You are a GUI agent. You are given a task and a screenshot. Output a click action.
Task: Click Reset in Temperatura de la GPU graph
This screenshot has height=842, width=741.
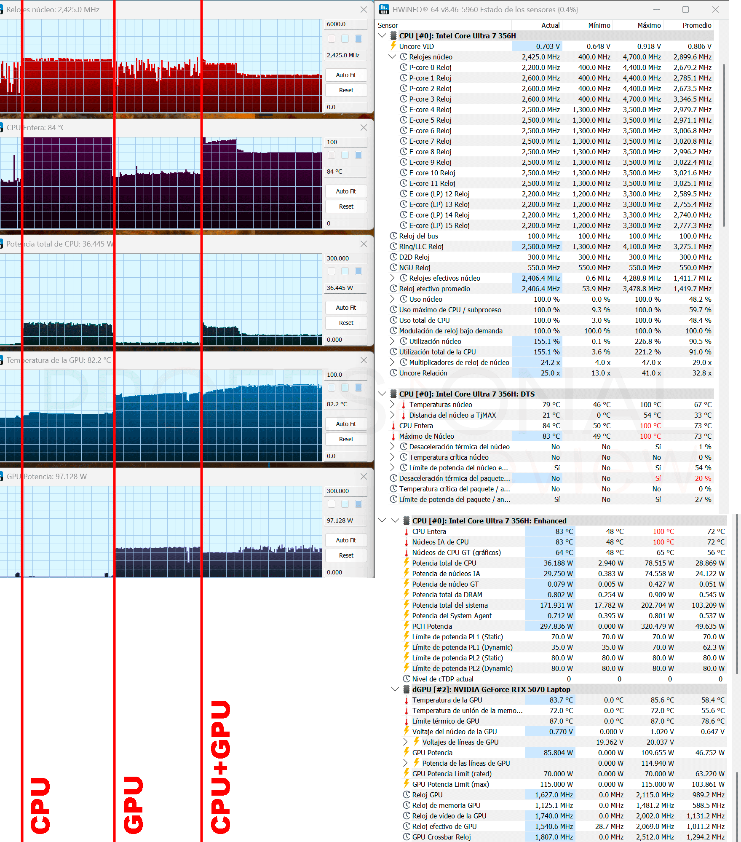coord(346,439)
